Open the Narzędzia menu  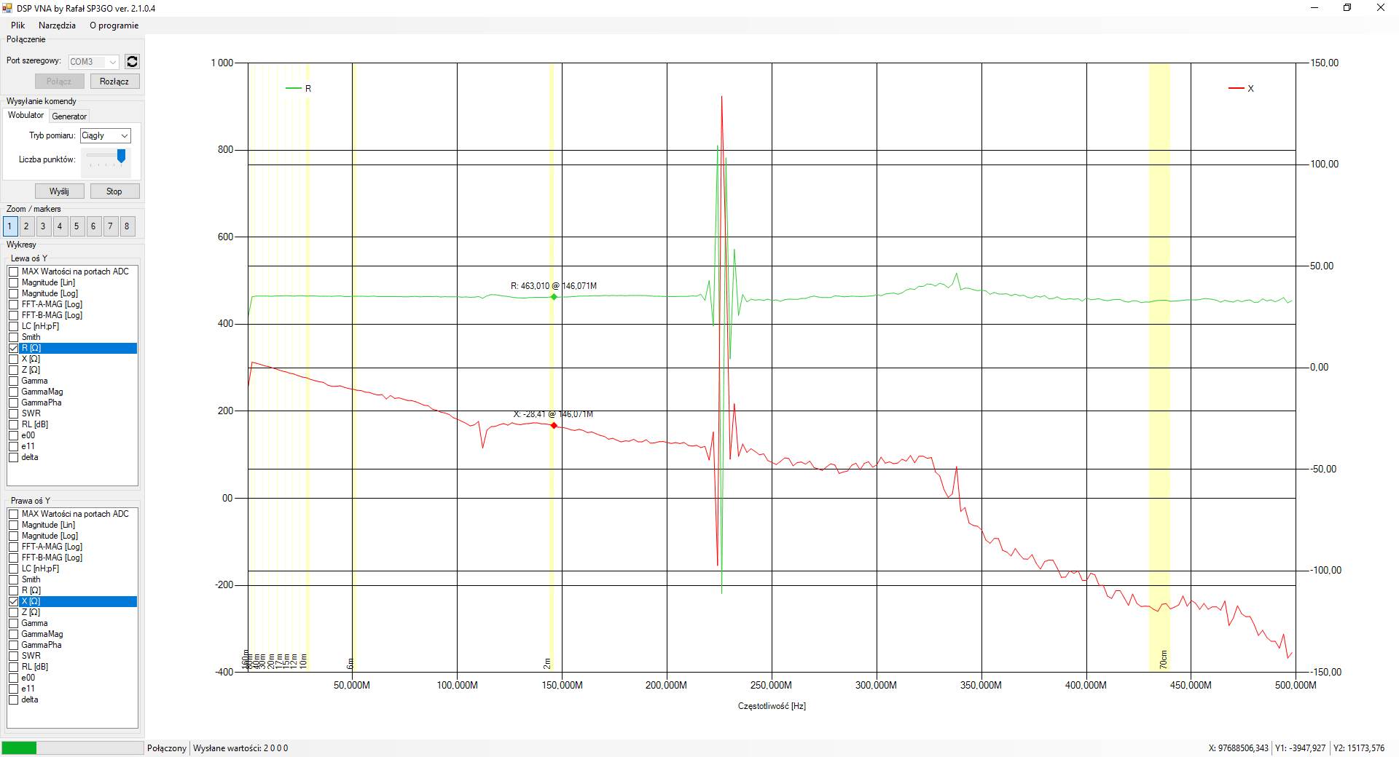(57, 25)
